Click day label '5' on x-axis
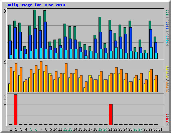 [x=31, y=129]
